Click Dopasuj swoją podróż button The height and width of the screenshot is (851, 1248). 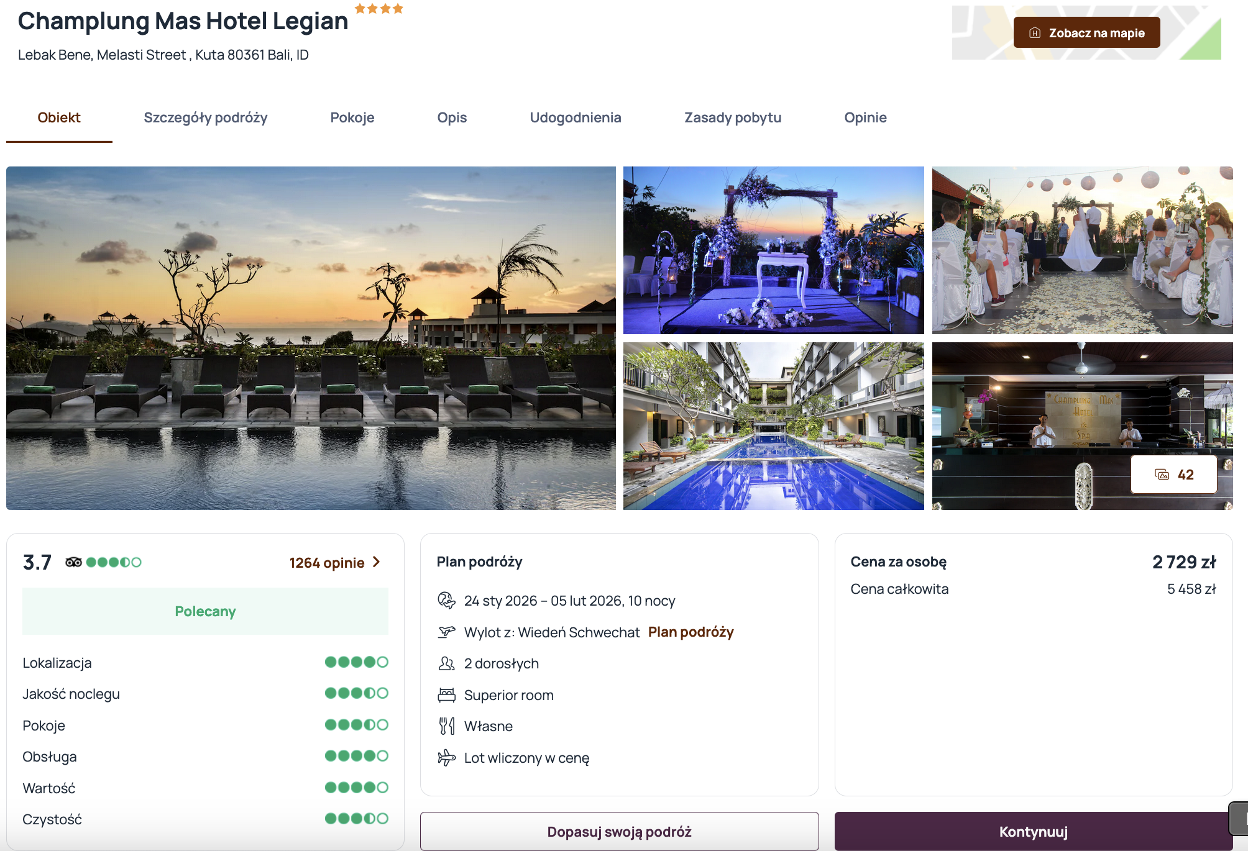[619, 831]
